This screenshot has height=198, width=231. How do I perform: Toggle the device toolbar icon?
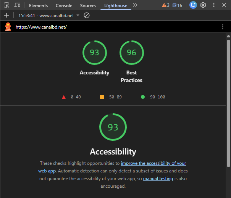(x=17, y=5)
